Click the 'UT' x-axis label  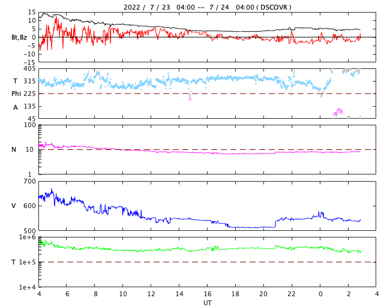pos(207,303)
